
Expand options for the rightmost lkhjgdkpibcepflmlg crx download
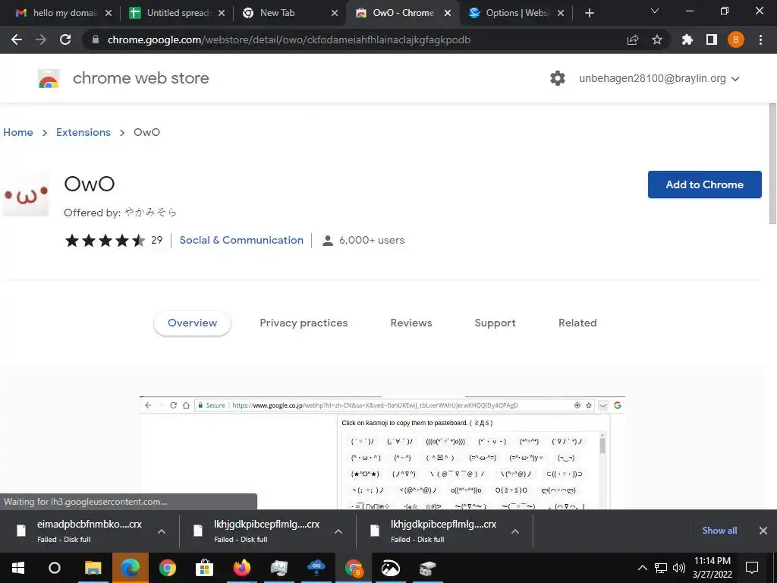515,531
